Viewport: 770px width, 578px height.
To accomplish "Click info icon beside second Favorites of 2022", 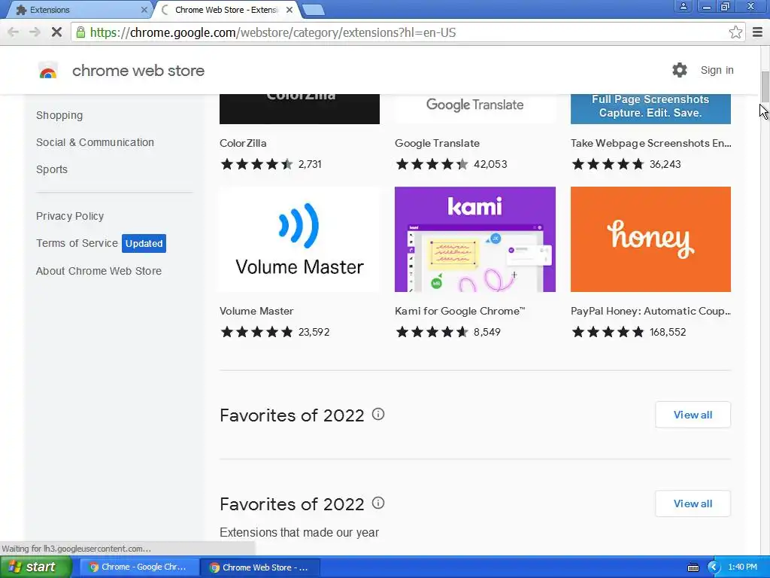I will tap(378, 503).
